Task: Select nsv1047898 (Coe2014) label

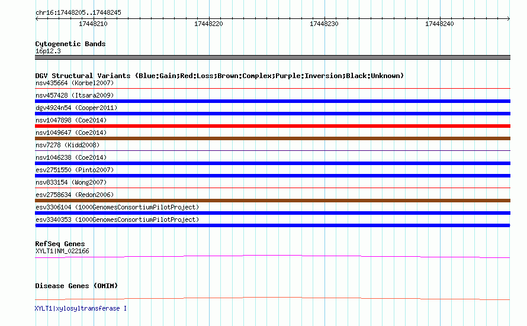Action: (71, 120)
